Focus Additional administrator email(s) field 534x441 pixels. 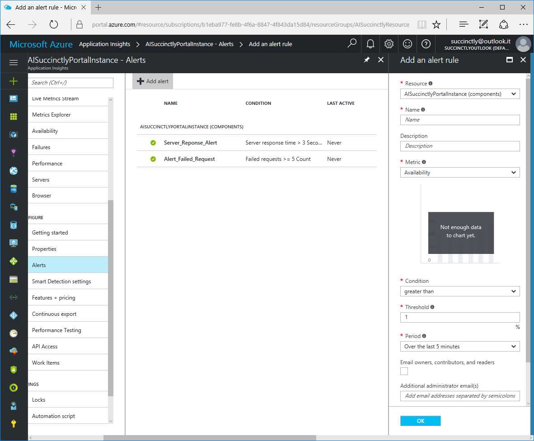click(460, 396)
